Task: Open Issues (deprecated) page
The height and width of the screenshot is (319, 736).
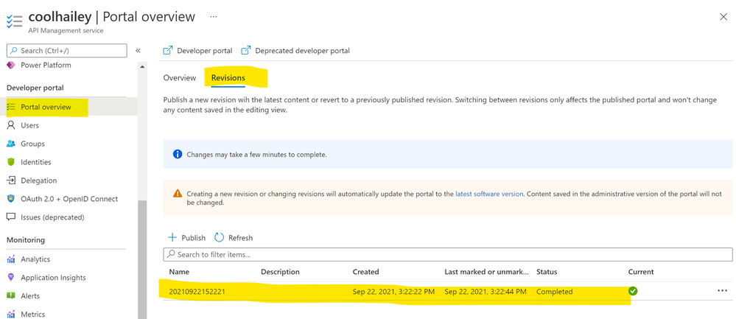Action: click(52, 217)
